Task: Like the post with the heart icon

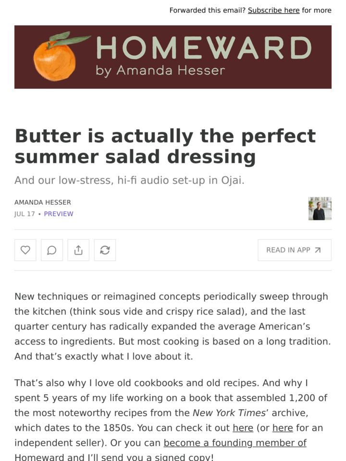Action: (25, 250)
